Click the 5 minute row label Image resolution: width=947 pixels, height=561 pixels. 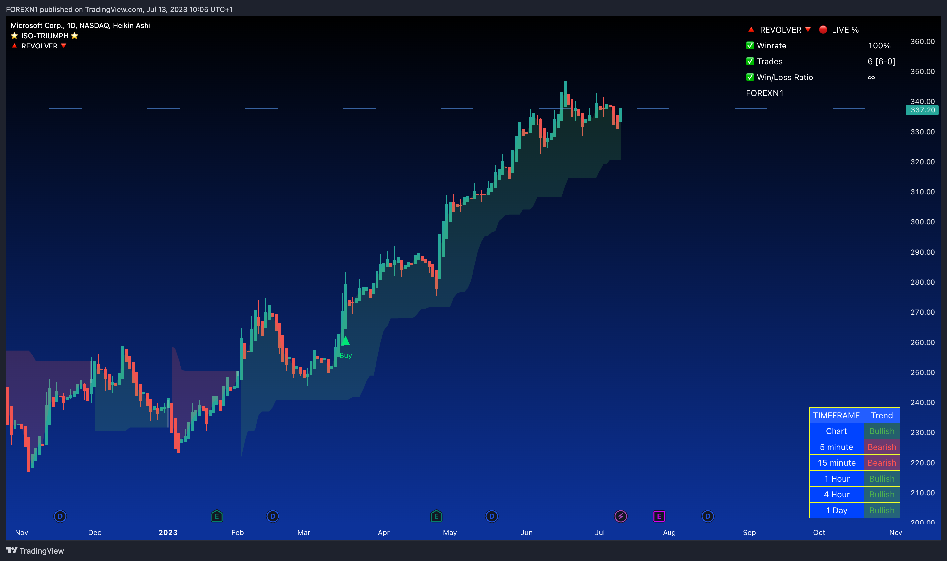[836, 447]
